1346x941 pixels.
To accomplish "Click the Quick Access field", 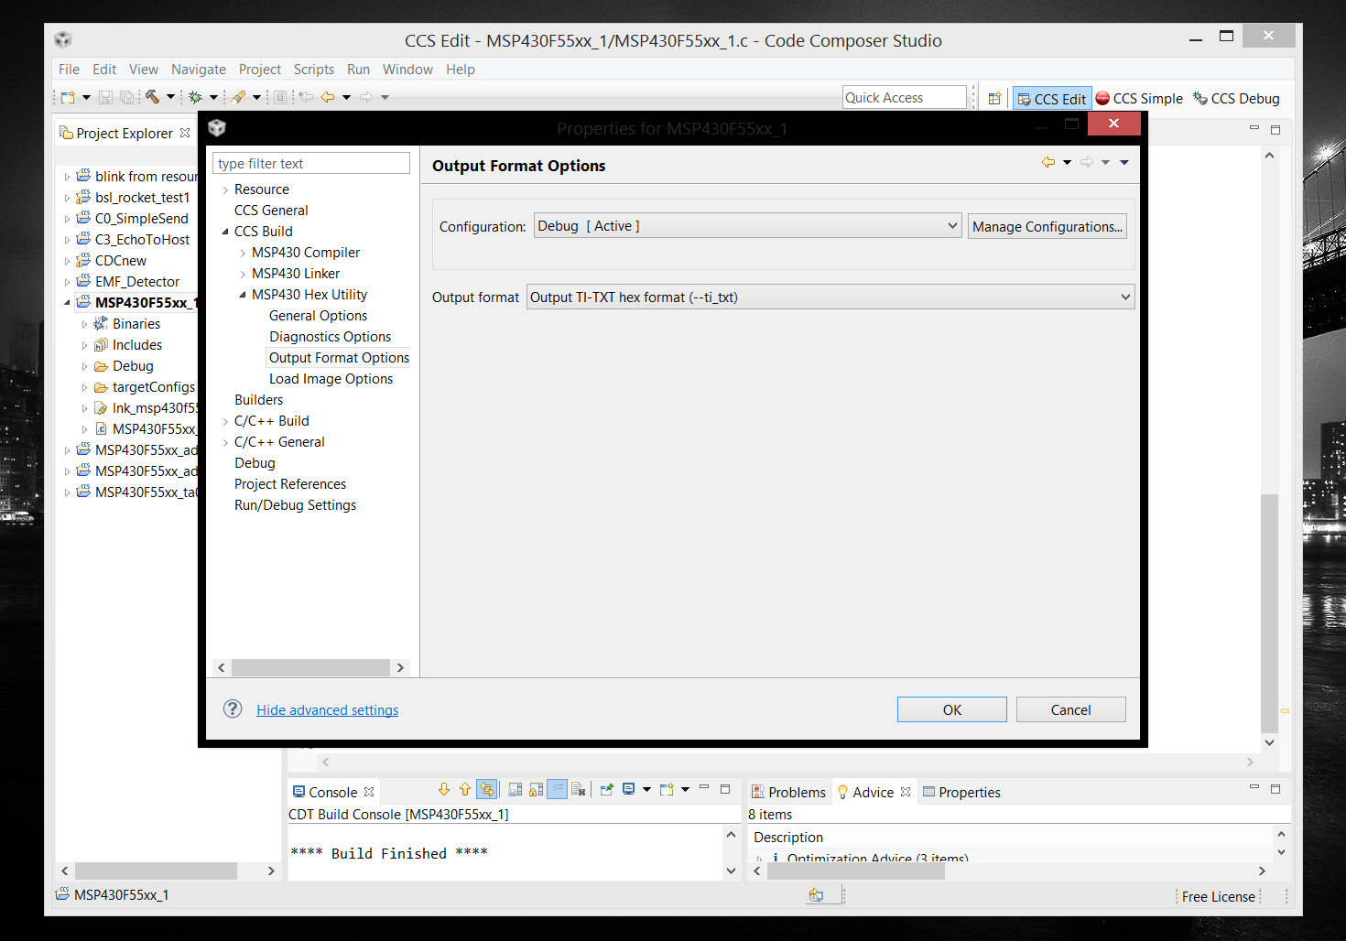I will coord(905,97).
